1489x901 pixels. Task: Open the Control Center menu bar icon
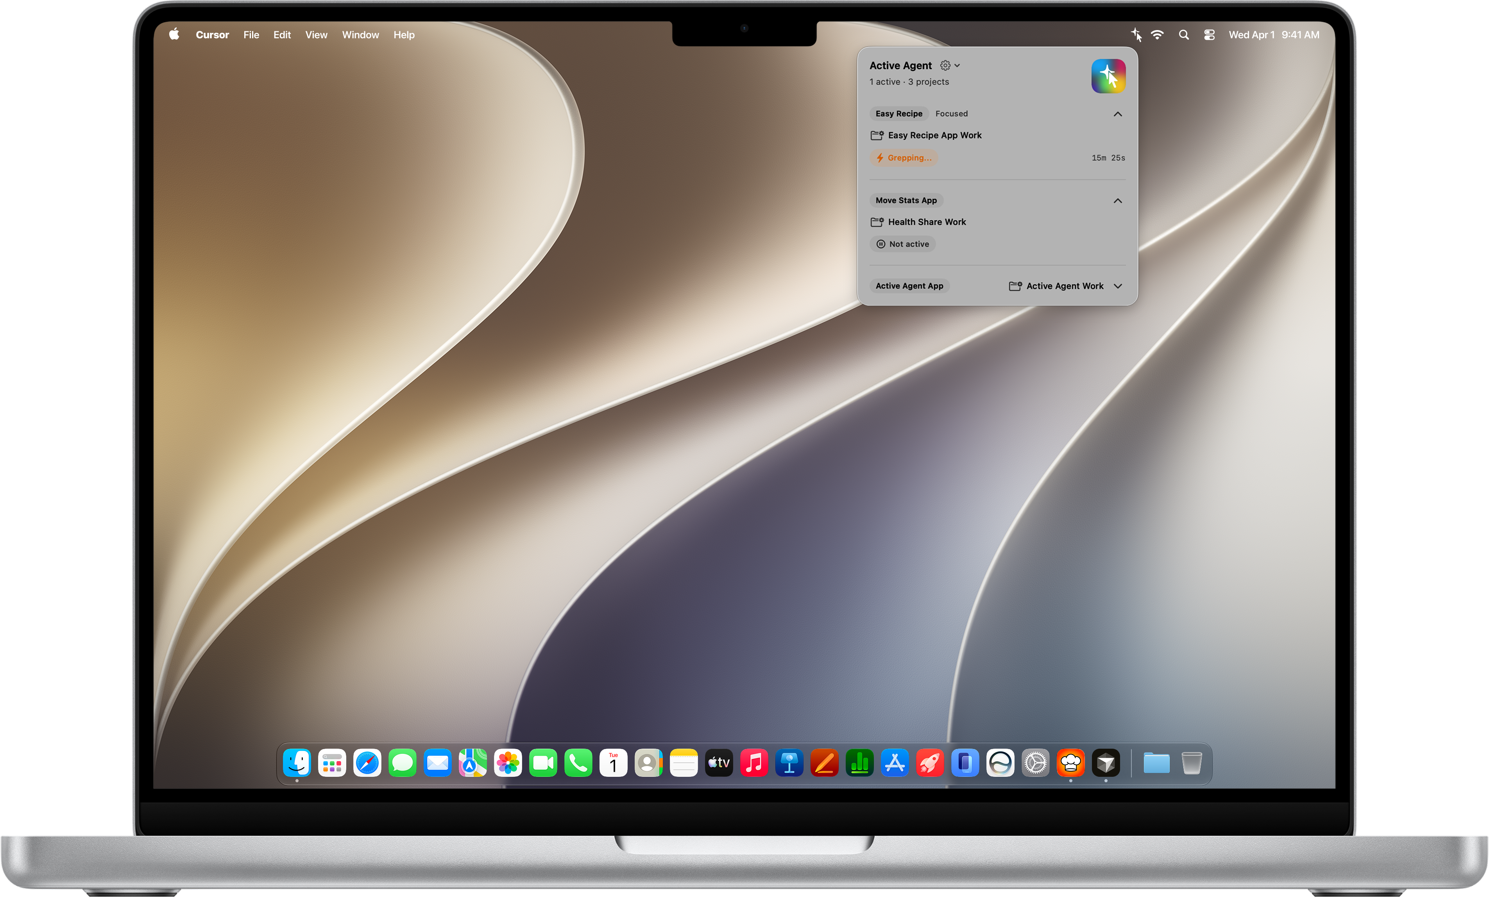coord(1209,35)
